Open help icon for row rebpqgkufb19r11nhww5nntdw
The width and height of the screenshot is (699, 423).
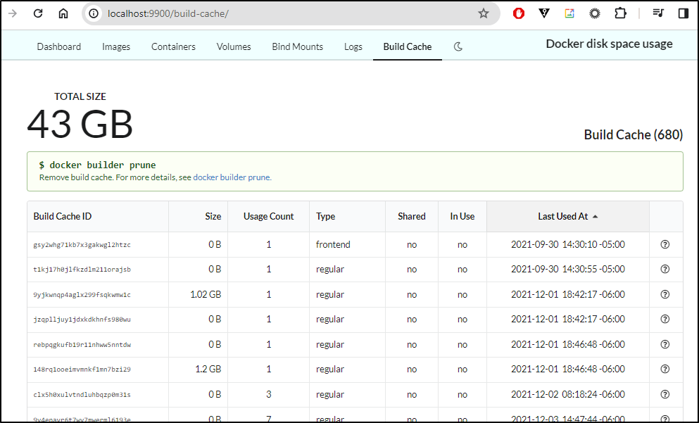click(x=665, y=344)
